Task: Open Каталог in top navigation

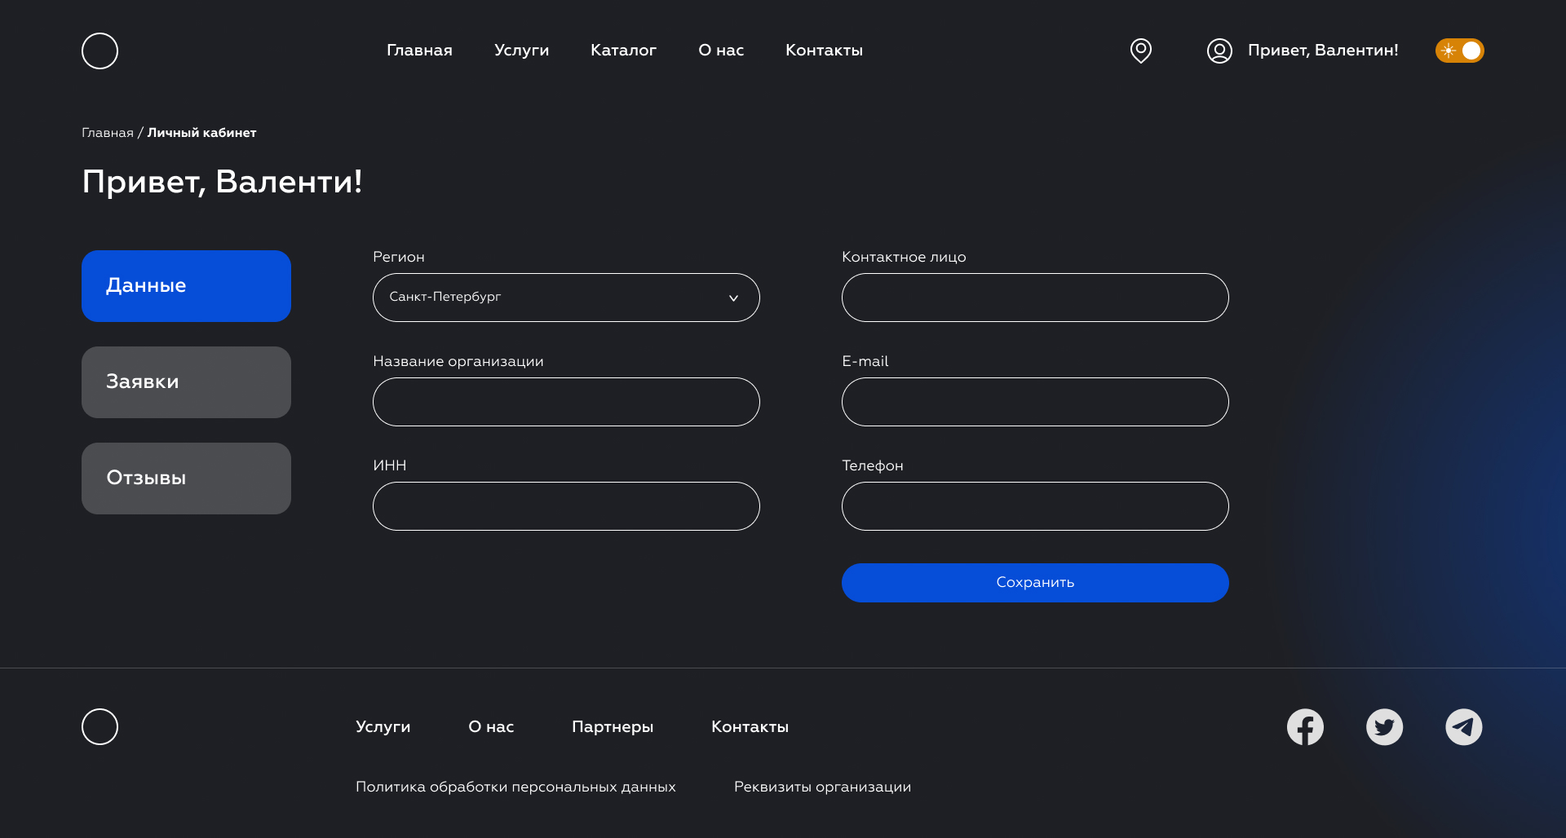Action: (x=623, y=51)
